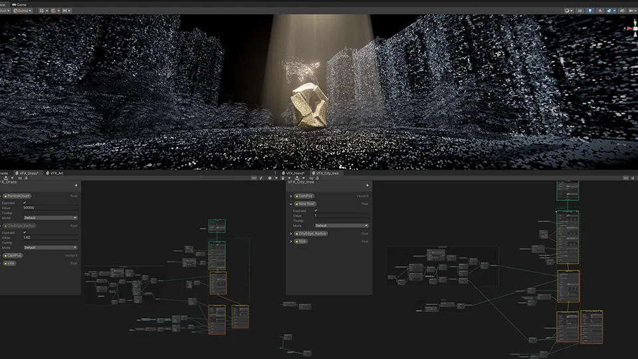Click the help icon in VFX_Grass toolbar
The height and width of the screenshot is (359, 638).
[270, 178]
